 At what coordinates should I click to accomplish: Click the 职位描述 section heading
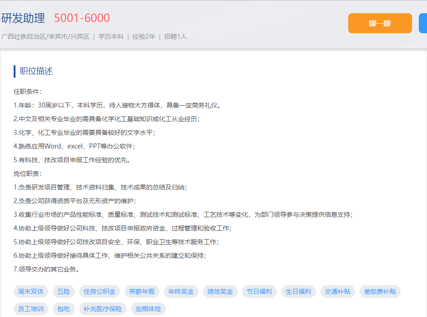[36, 71]
